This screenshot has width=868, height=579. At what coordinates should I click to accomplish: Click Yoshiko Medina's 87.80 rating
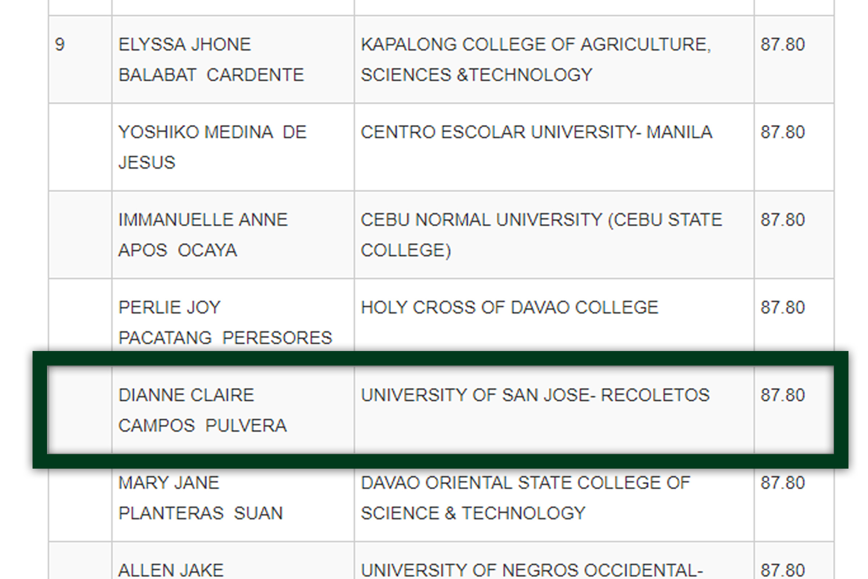pos(782,132)
